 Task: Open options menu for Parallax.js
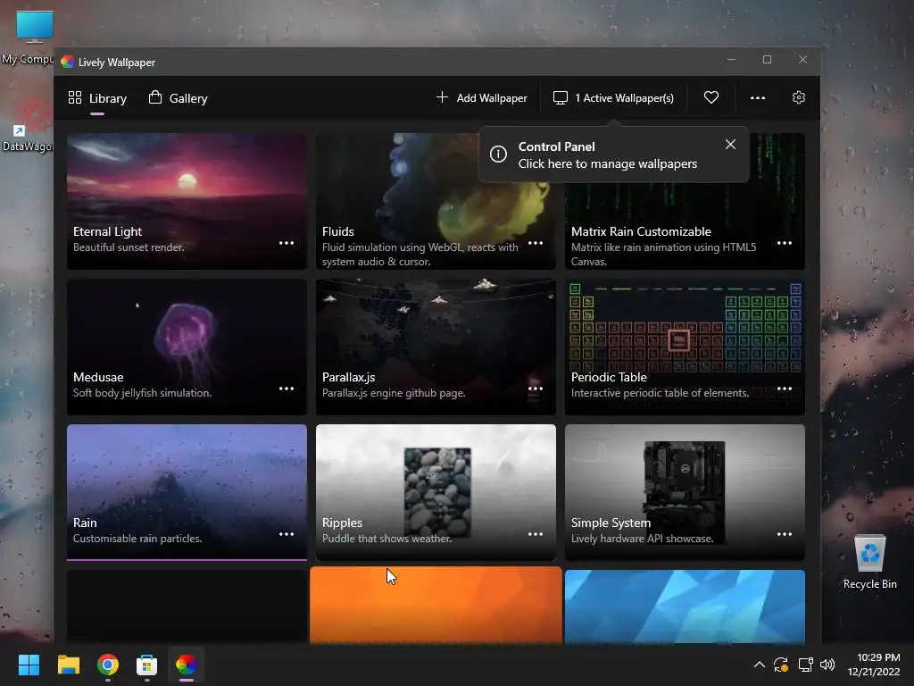[536, 389]
